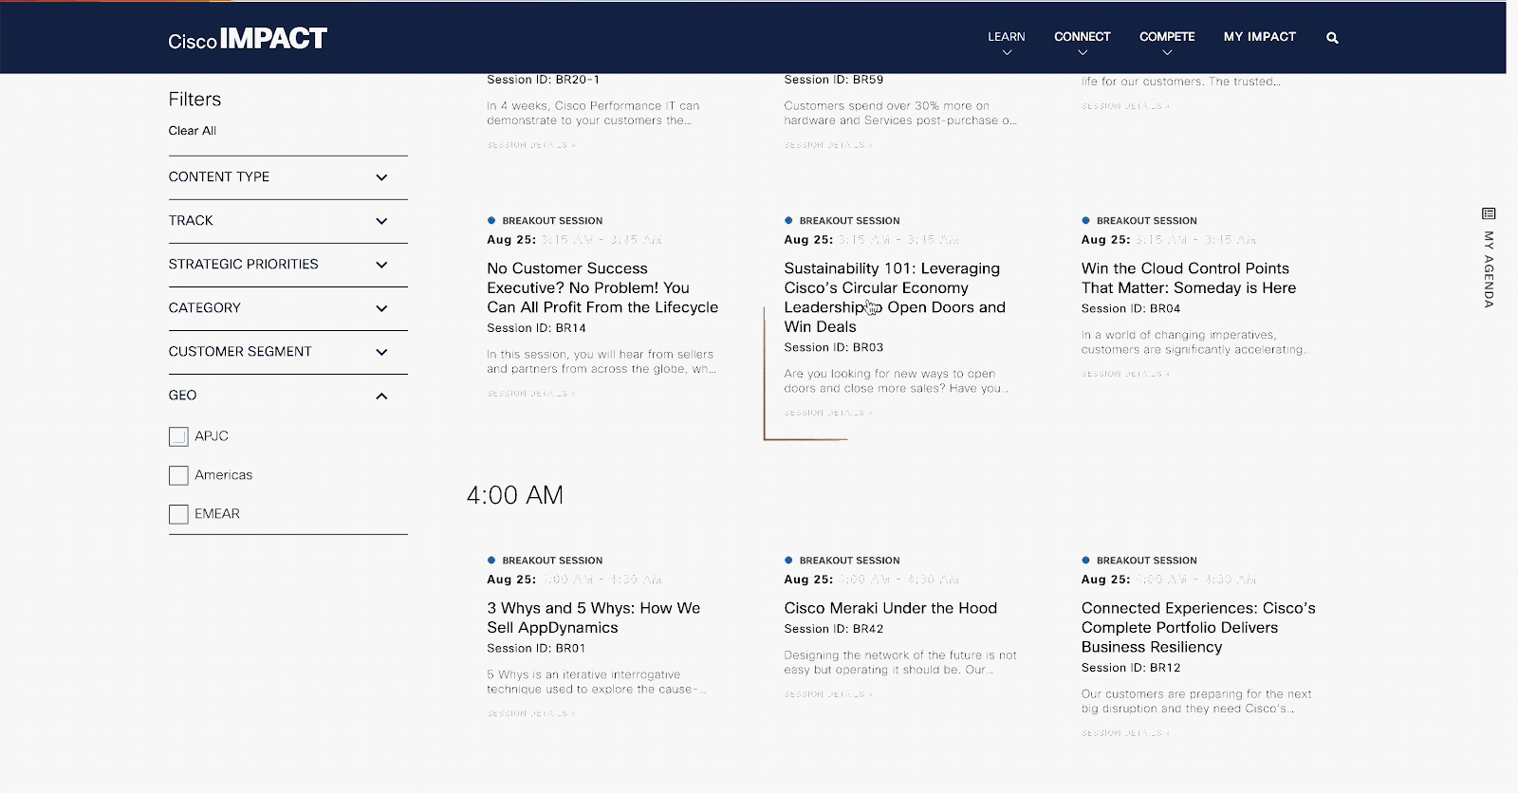Click description '5 Whys is an iterative'

(x=597, y=682)
